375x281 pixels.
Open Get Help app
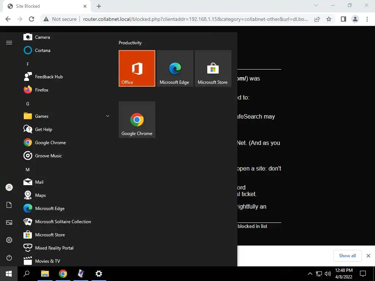[67, 129]
